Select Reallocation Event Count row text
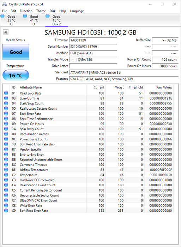 (x=37, y=185)
